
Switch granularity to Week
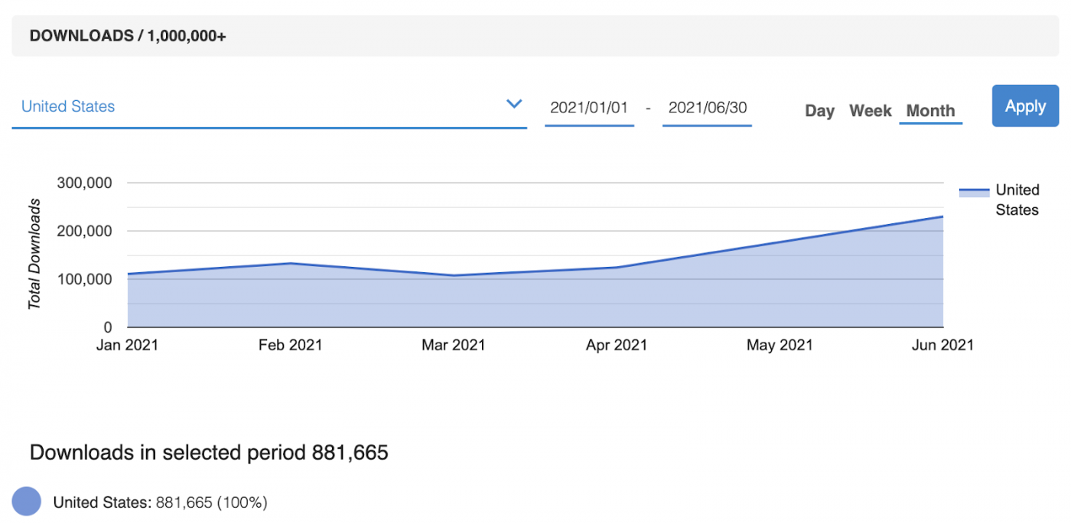pos(871,111)
